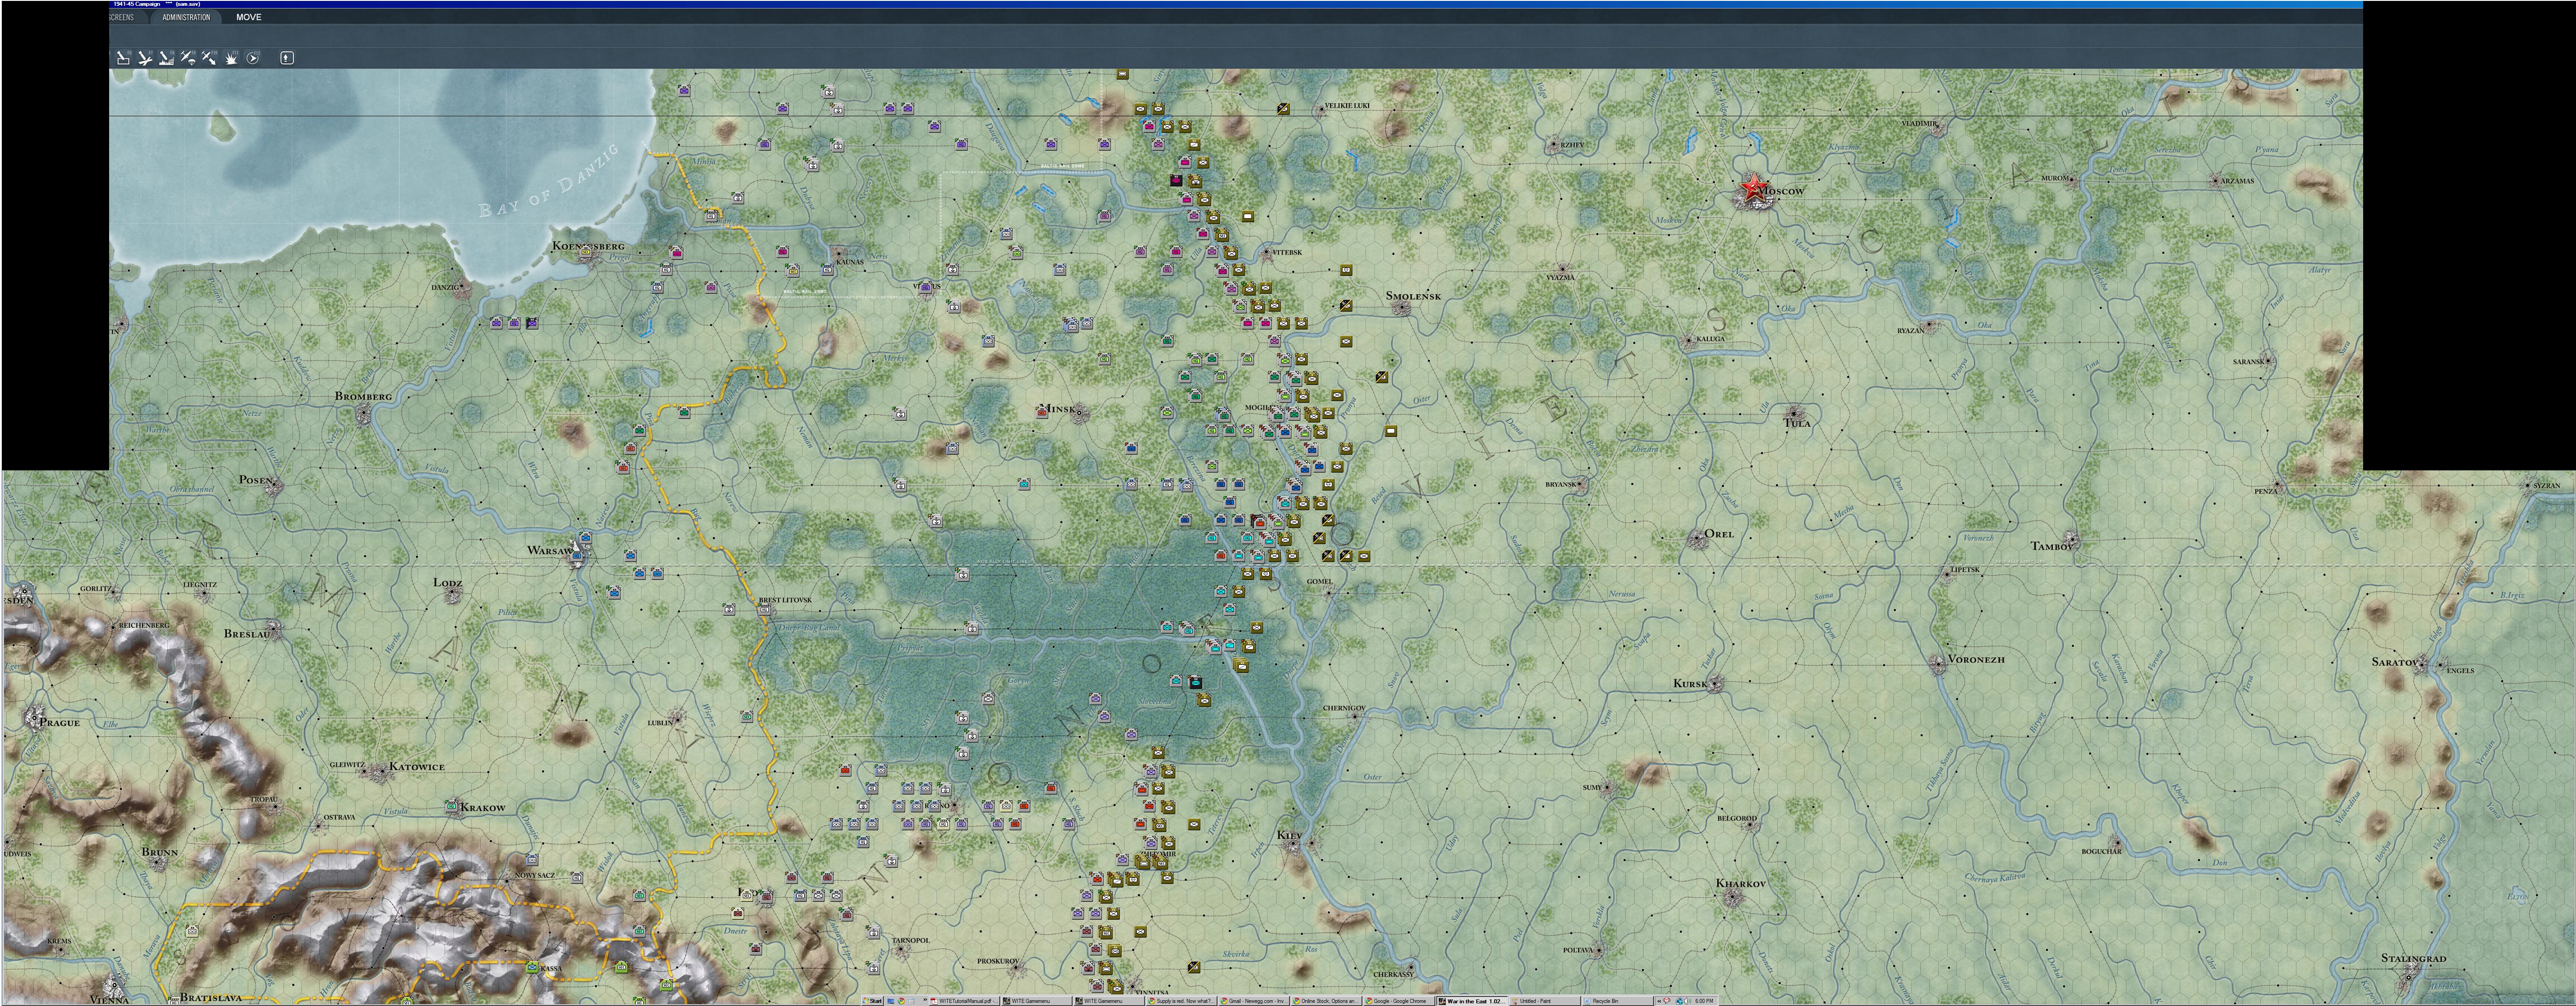Switch to 'Supply is red. Now what?' Chrome window
The image size is (2576, 1006).
[1181, 1001]
